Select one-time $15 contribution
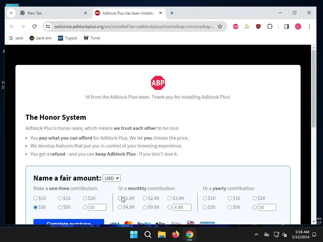323x242 pixels. coord(60,198)
